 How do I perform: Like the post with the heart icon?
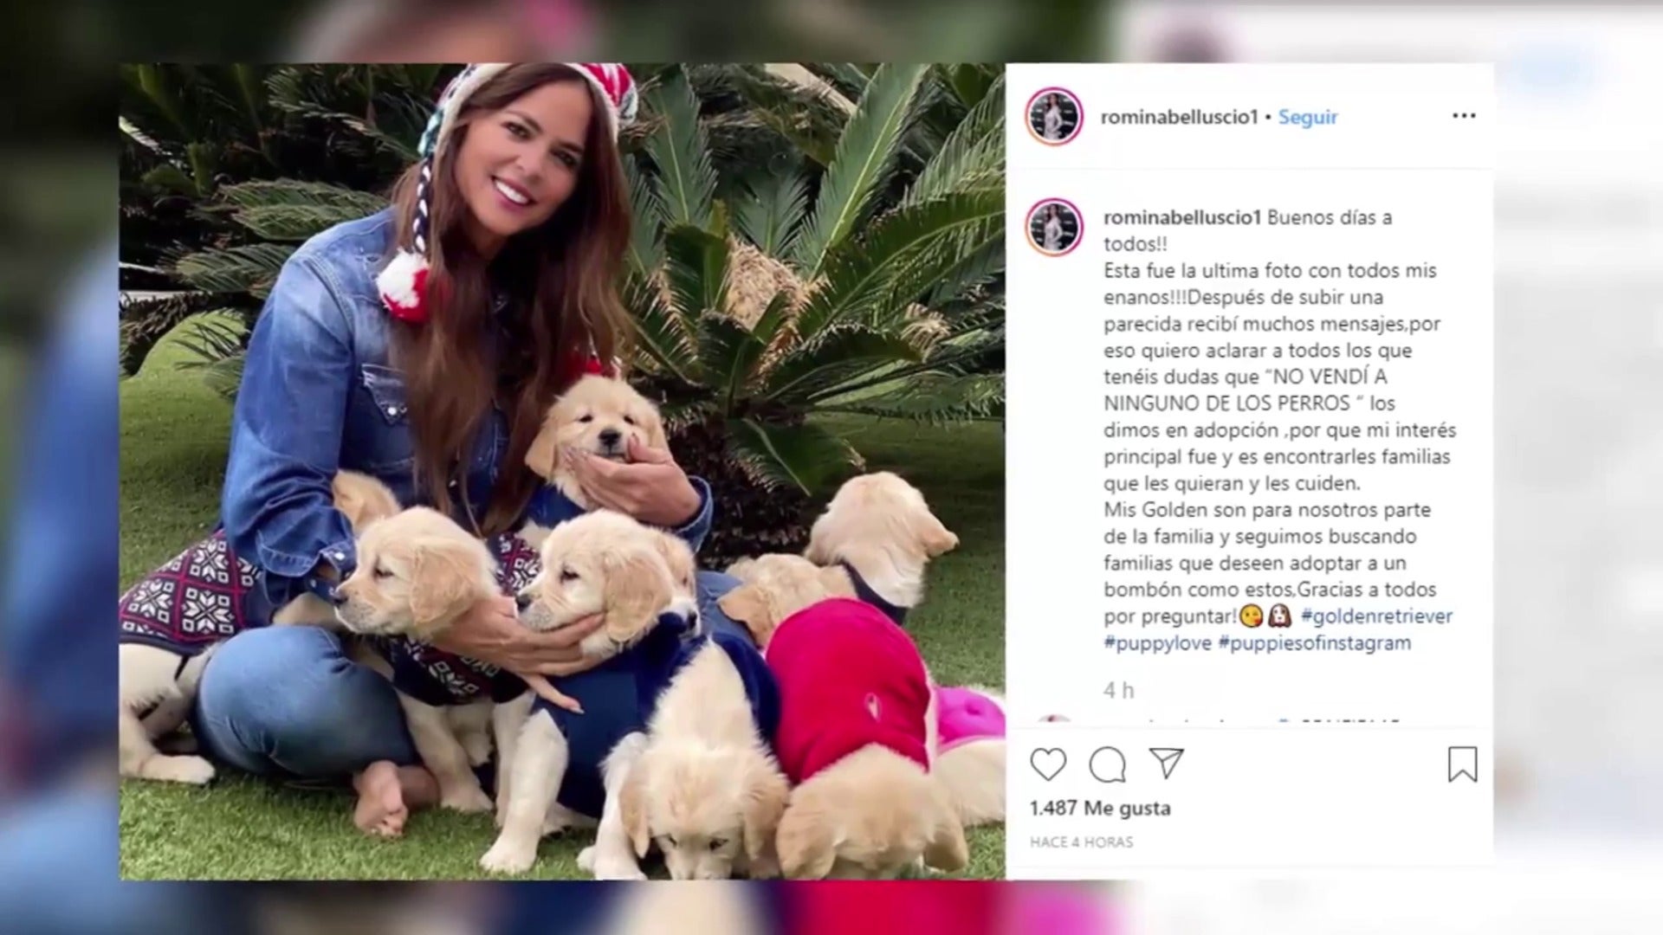1048,764
